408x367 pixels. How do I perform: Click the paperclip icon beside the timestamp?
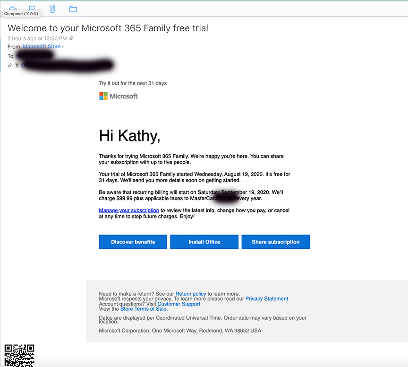[72, 38]
